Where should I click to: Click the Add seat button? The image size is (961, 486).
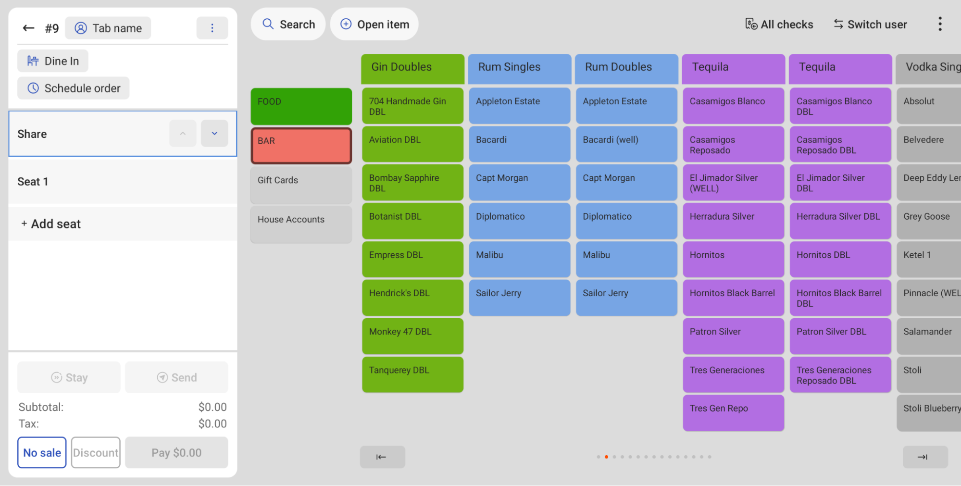coord(50,223)
